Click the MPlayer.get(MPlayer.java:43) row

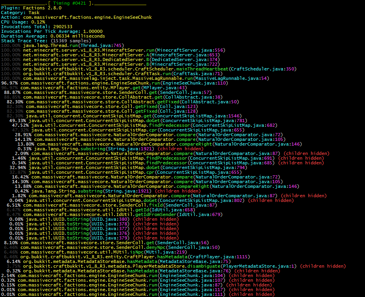pyautogui.click(x=94, y=88)
